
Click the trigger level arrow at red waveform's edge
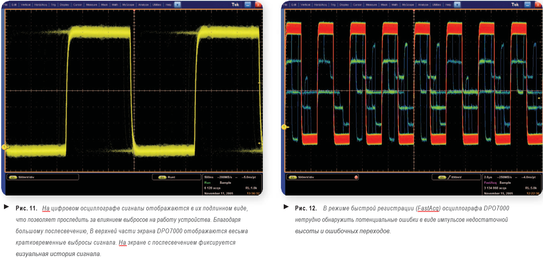538,98
